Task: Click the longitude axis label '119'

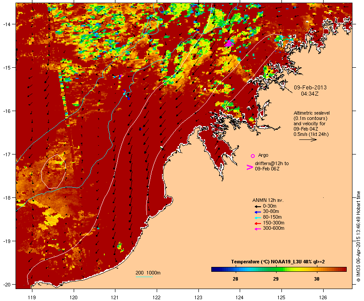Action: (x=32, y=297)
